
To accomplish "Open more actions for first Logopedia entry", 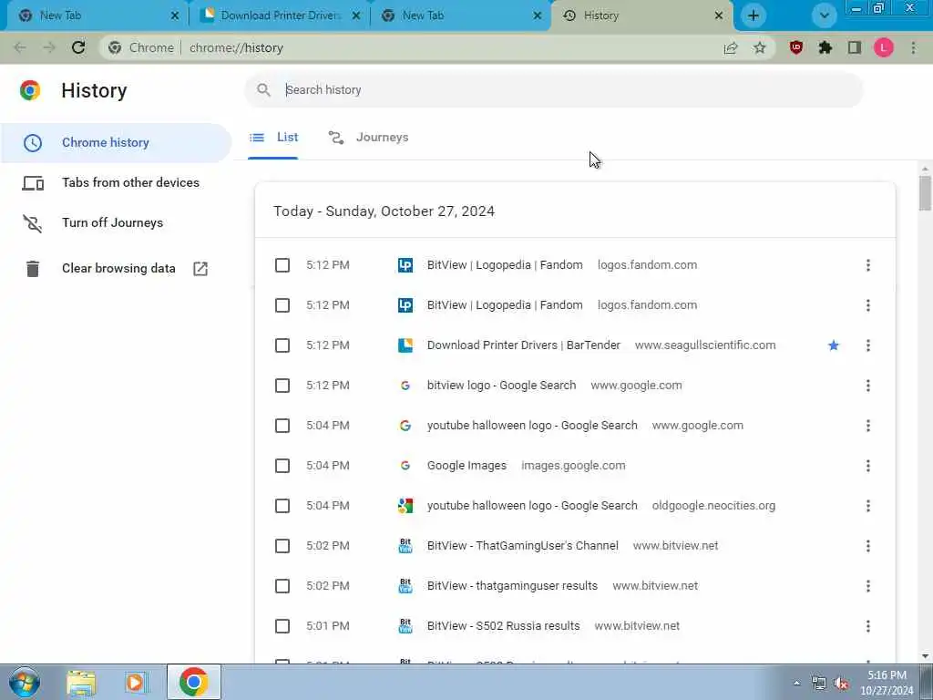I will (x=868, y=265).
